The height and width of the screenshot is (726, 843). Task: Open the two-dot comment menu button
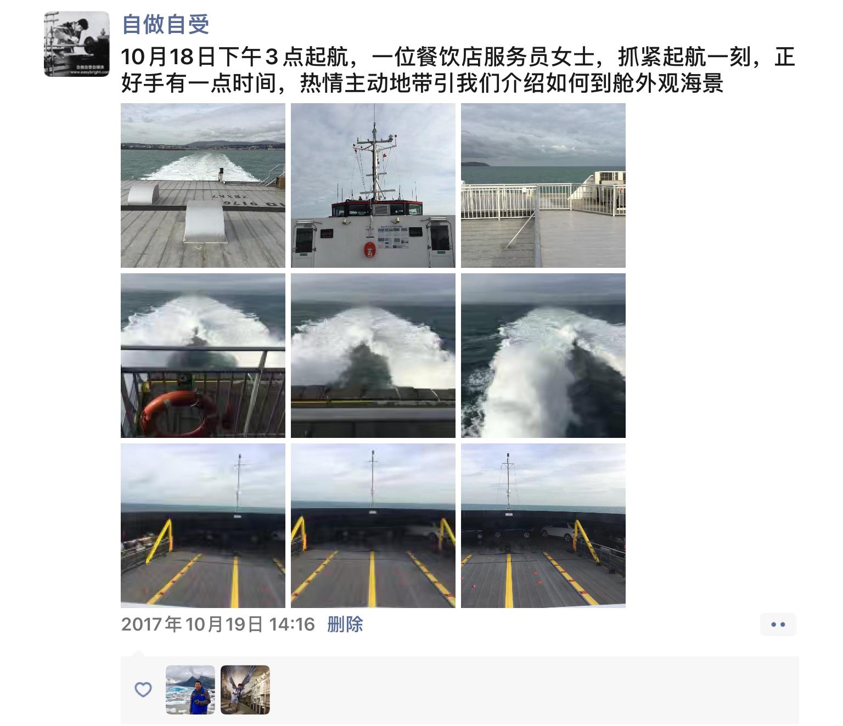[778, 624]
